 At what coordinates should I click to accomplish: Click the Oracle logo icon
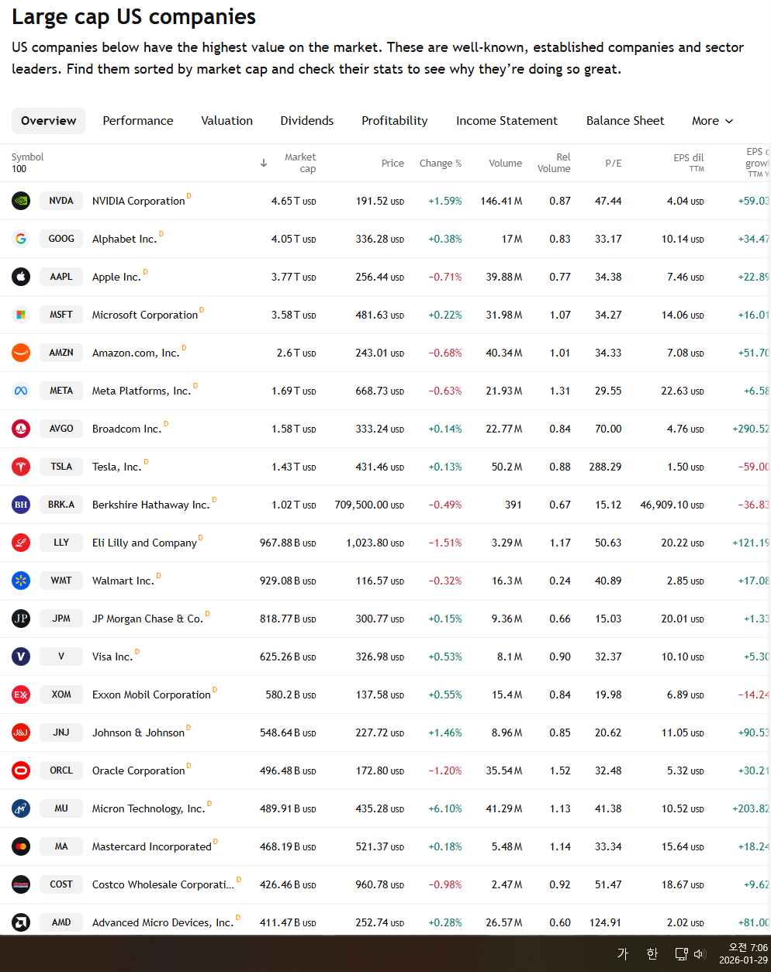point(21,770)
